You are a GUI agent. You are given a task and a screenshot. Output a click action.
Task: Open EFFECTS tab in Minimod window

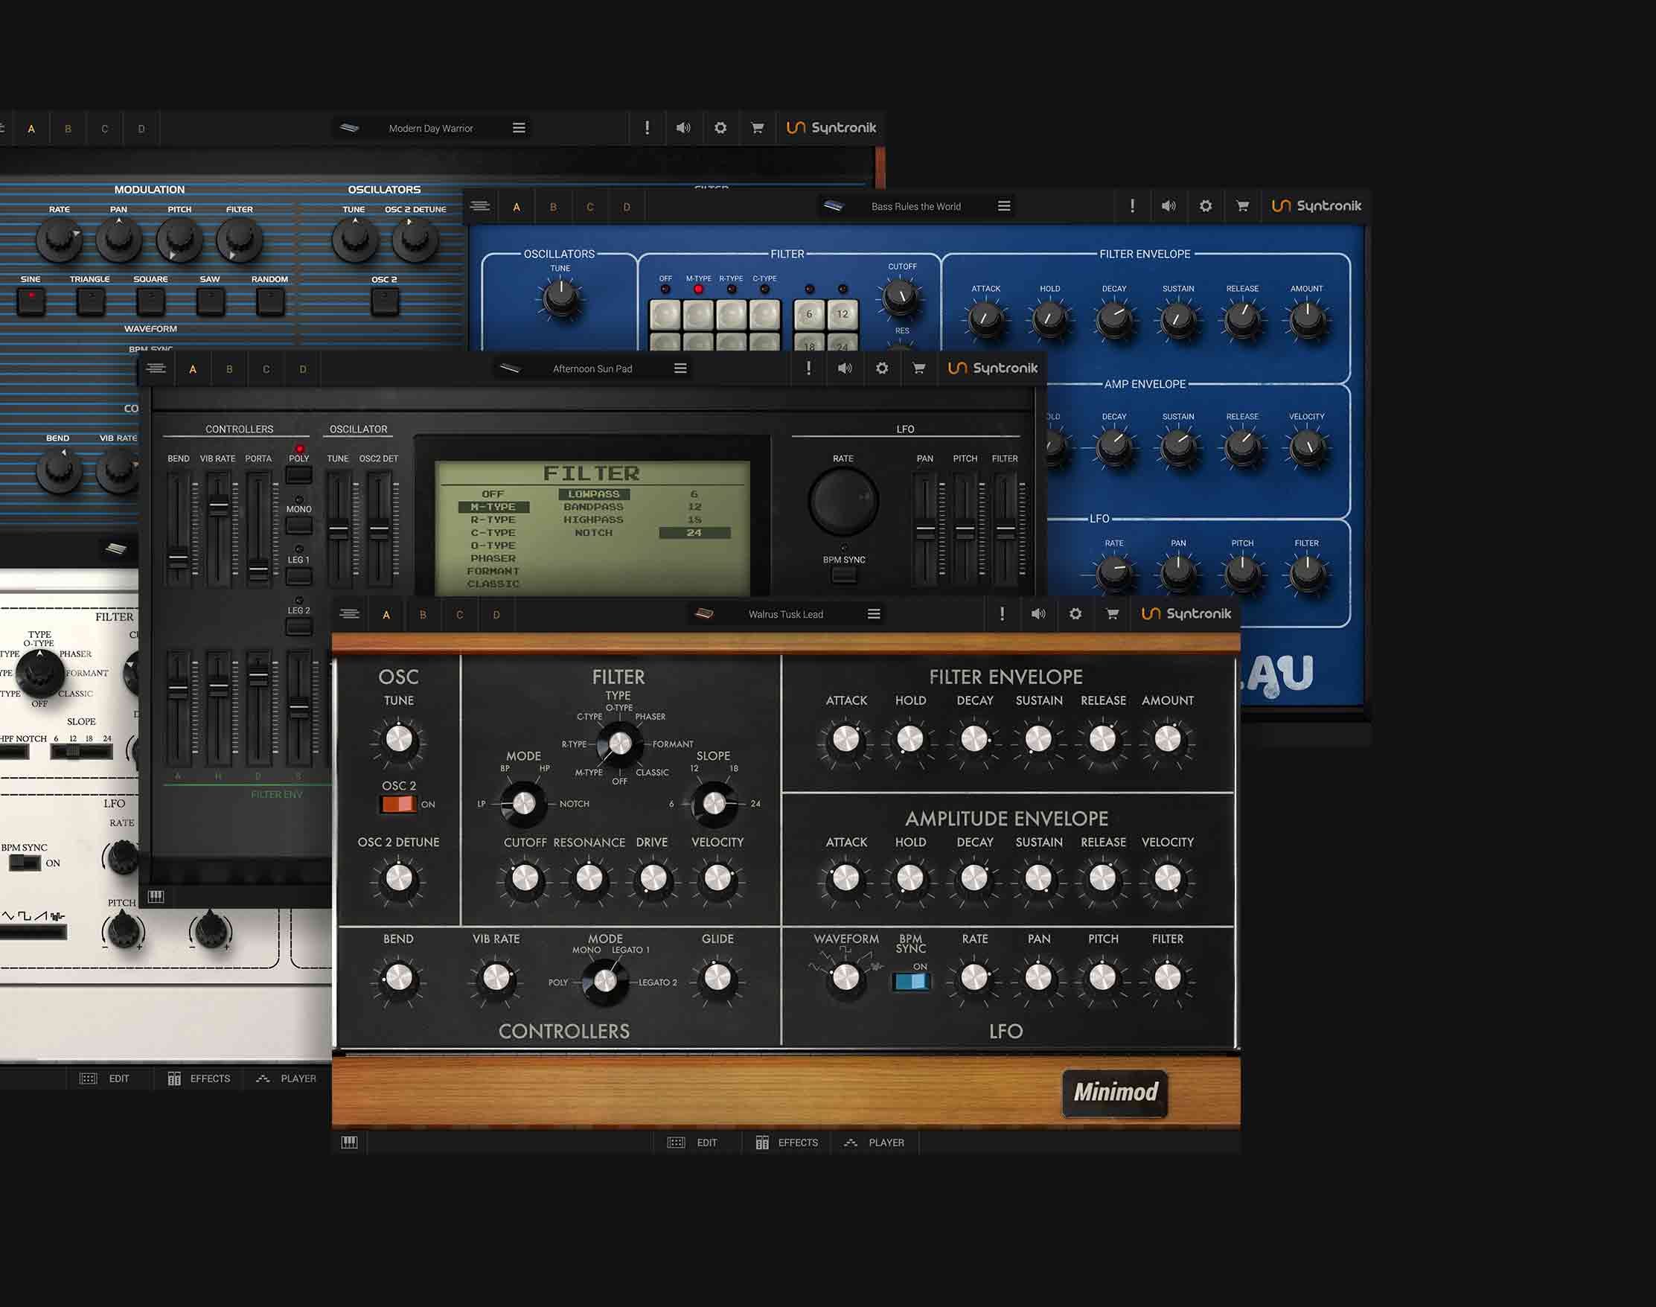tap(787, 1143)
